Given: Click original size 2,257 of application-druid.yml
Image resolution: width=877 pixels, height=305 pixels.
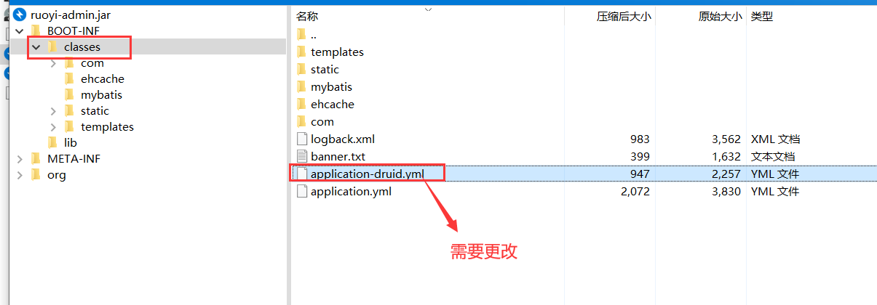Looking at the screenshot, I should (727, 174).
